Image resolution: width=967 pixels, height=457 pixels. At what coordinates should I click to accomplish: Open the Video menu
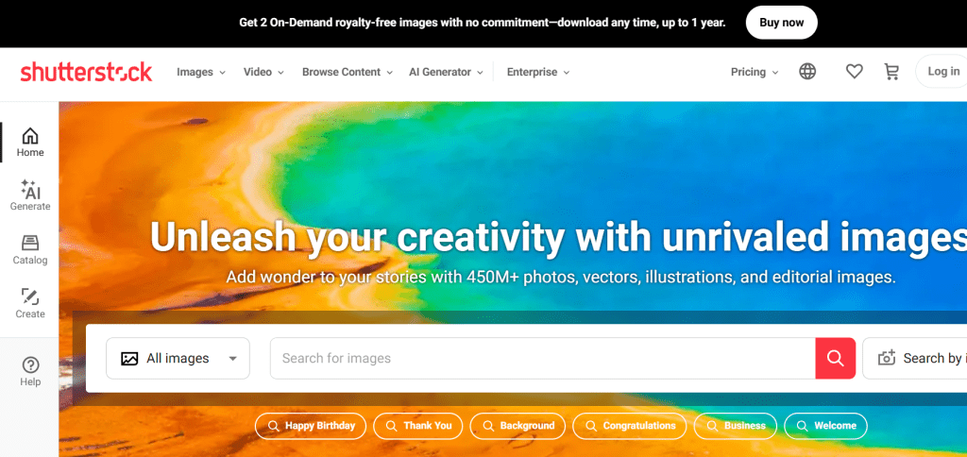click(x=263, y=72)
